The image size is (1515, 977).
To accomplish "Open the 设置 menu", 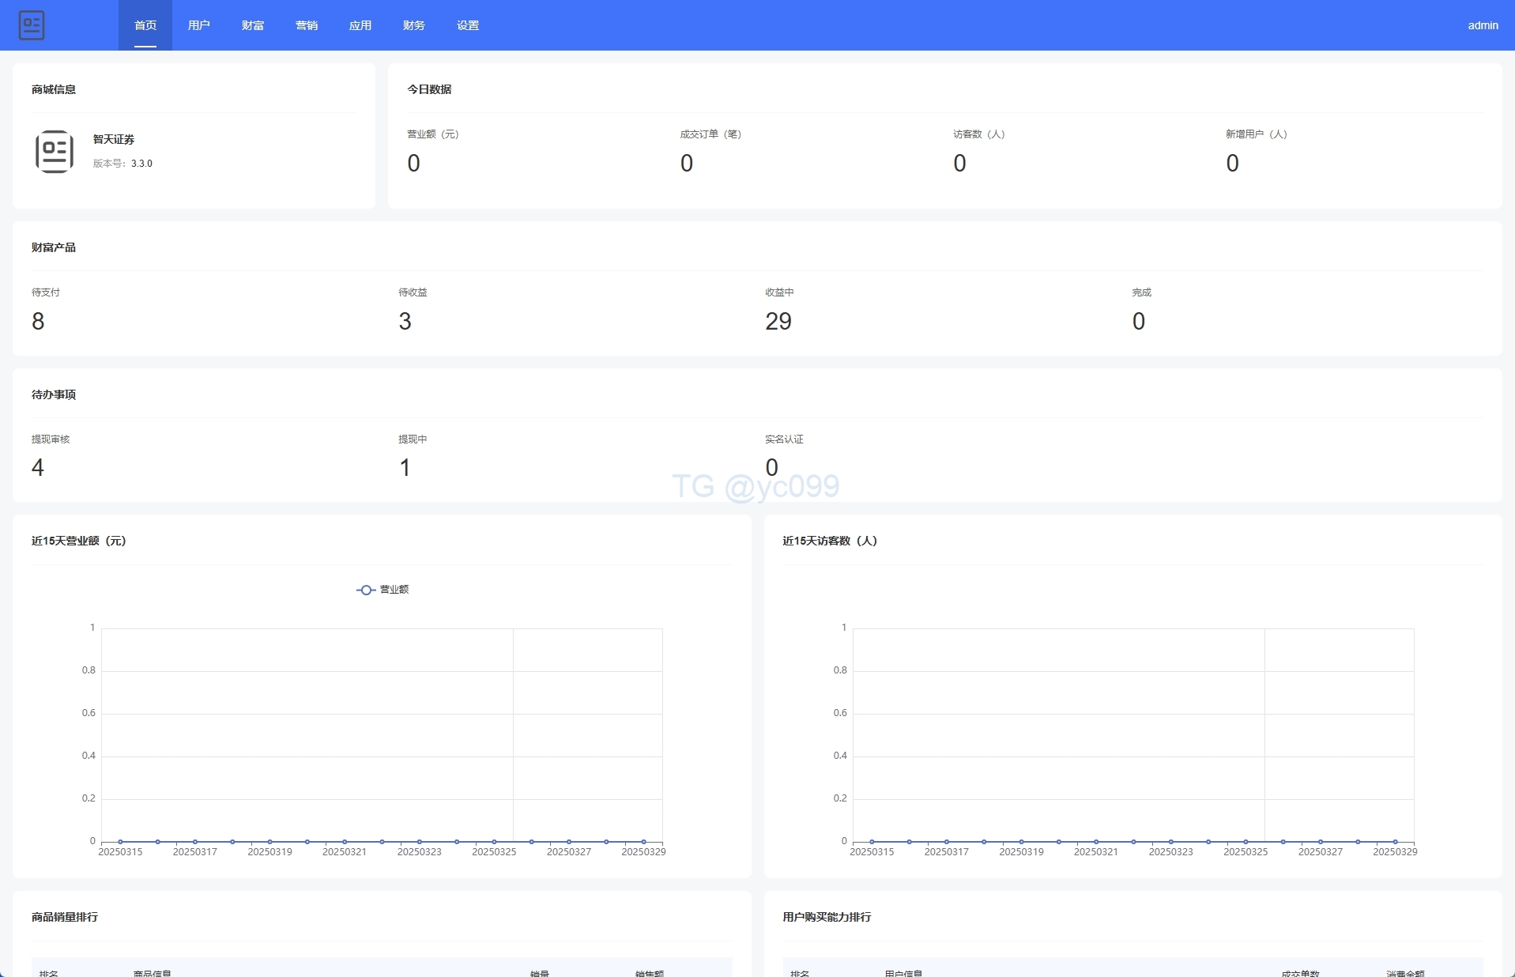I will (468, 25).
